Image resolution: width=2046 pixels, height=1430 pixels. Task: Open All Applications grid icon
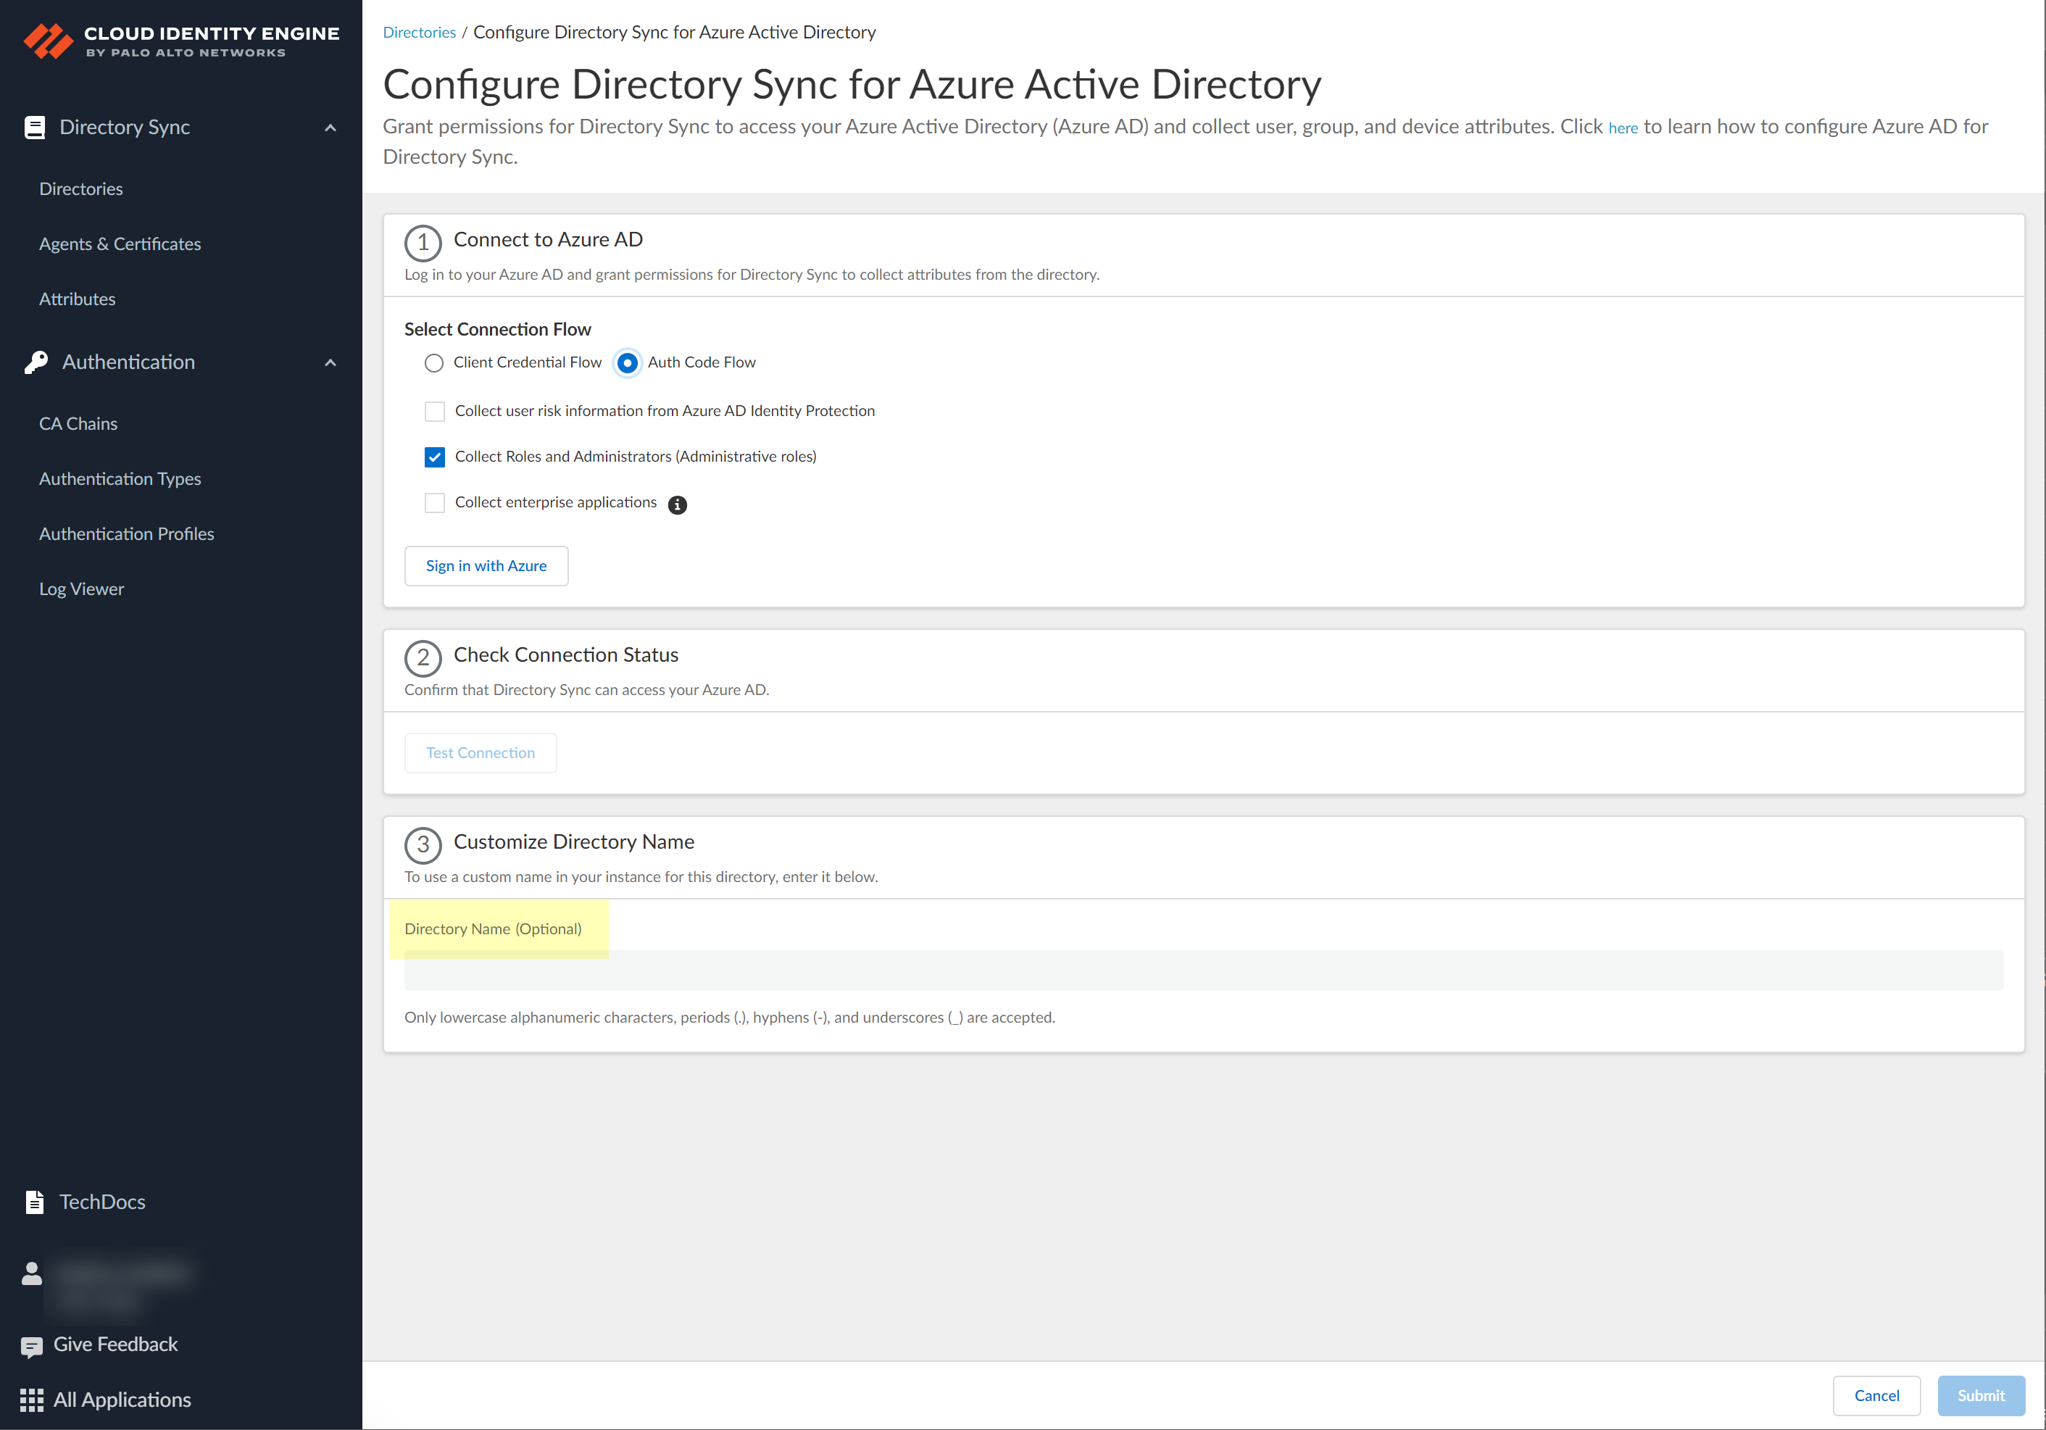pyautogui.click(x=32, y=1399)
